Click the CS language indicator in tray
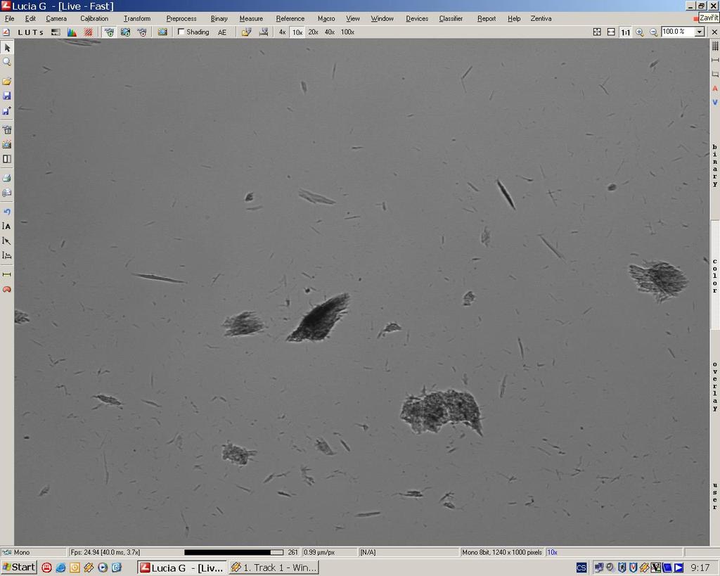Screen dimensions: 720x576 (x=581, y=568)
